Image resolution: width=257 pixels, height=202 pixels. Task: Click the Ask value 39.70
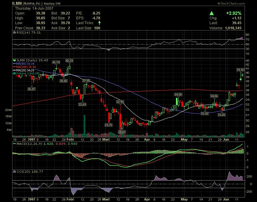pyautogui.click(x=65, y=23)
